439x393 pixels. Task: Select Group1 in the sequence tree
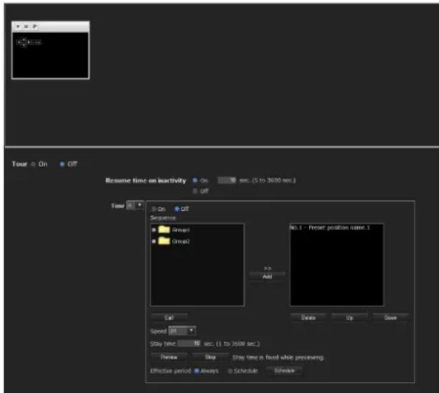click(x=181, y=229)
